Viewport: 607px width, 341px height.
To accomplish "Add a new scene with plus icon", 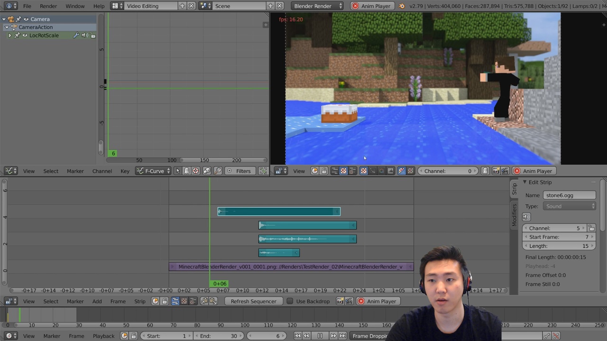I will pos(270,6).
